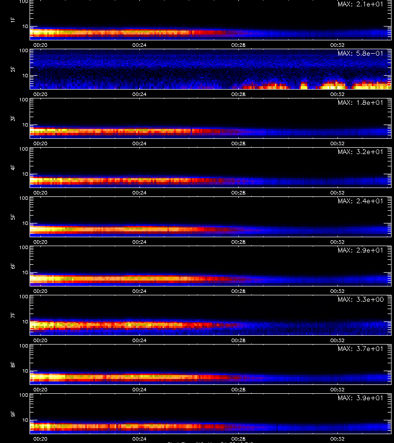Select the 9F panel axis label
The height and width of the screenshot is (443, 394).
(x=13, y=413)
